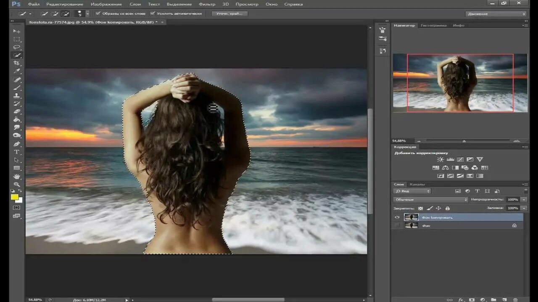Click subtract from selection brush icon
Screen dimensions: 538x302
pyautogui.click(x=65, y=13)
